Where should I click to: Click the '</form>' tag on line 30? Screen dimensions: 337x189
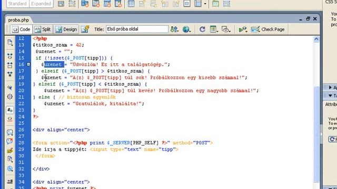click(x=45, y=156)
